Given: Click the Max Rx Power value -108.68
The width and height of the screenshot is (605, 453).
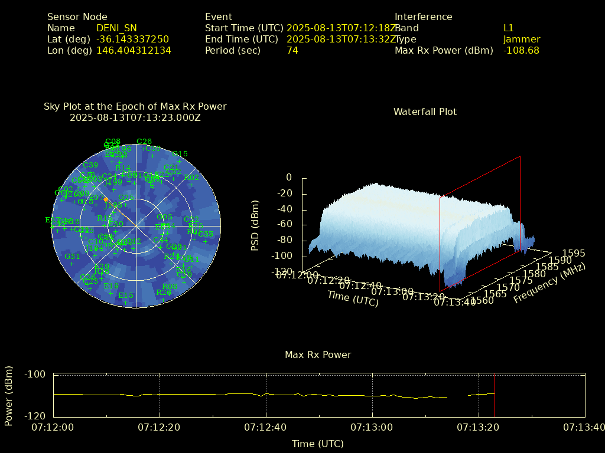Looking at the screenshot, I should [x=521, y=51].
